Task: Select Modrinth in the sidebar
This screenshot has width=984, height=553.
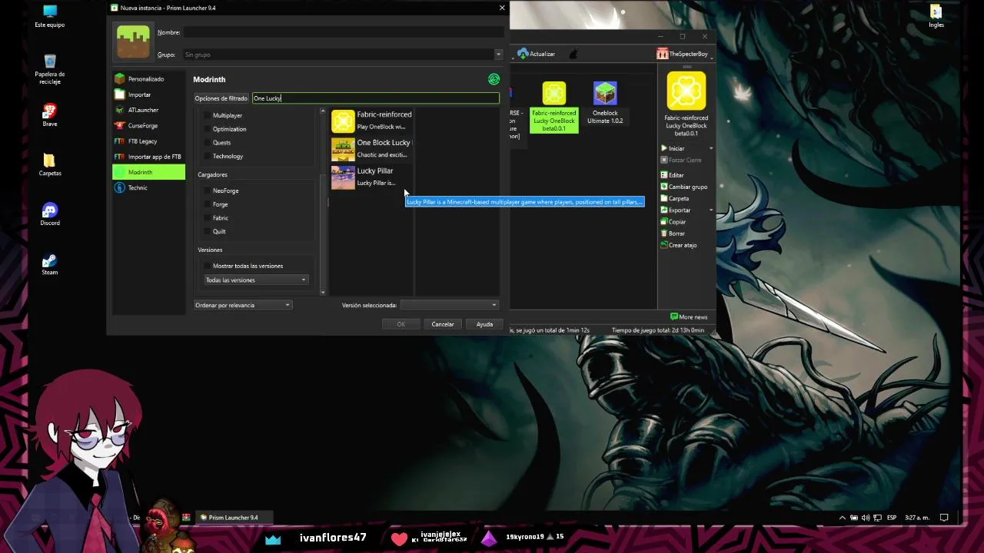Action: [148, 172]
